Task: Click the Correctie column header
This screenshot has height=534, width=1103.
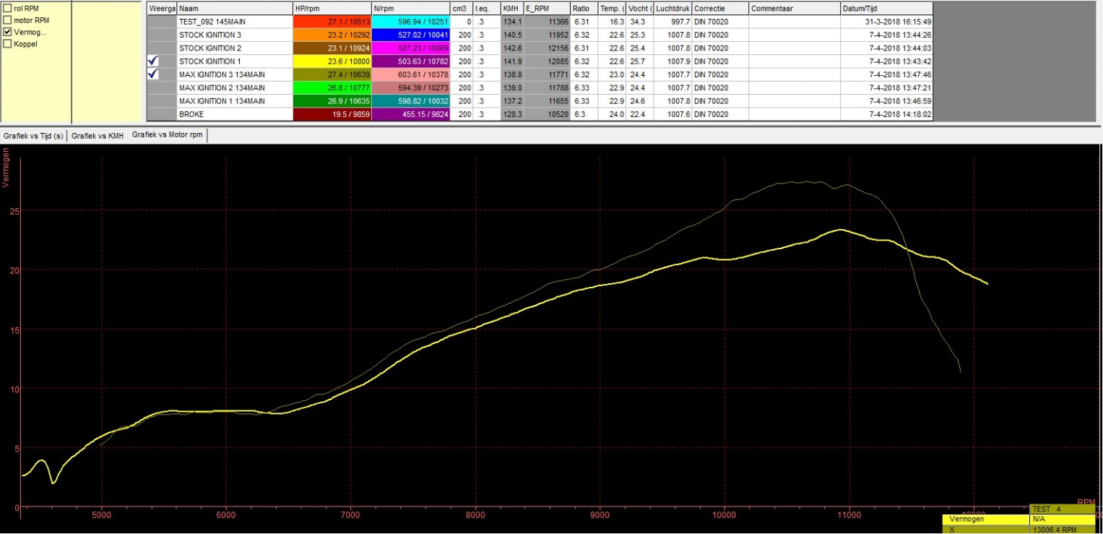Action: pyautogui.click(x=720, y=8)
